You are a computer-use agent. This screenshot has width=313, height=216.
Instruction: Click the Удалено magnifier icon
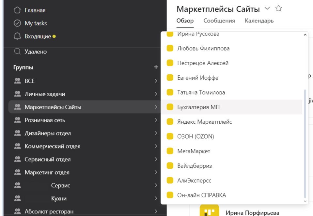pyautogui.click(x=17, y=52)
